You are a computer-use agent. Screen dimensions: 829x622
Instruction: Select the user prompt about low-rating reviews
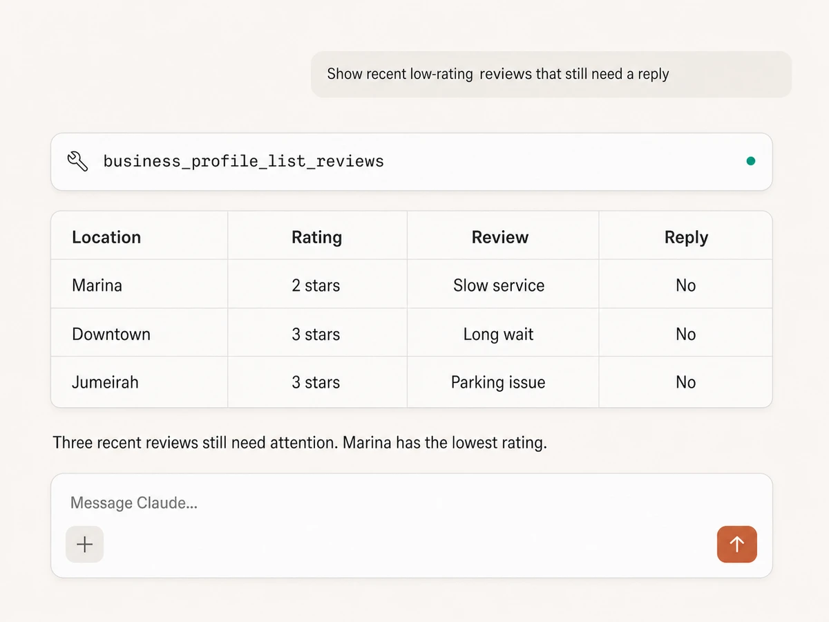(551, 74)
